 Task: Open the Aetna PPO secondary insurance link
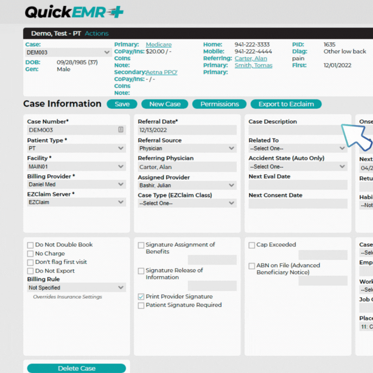click(x=161, y=72)
